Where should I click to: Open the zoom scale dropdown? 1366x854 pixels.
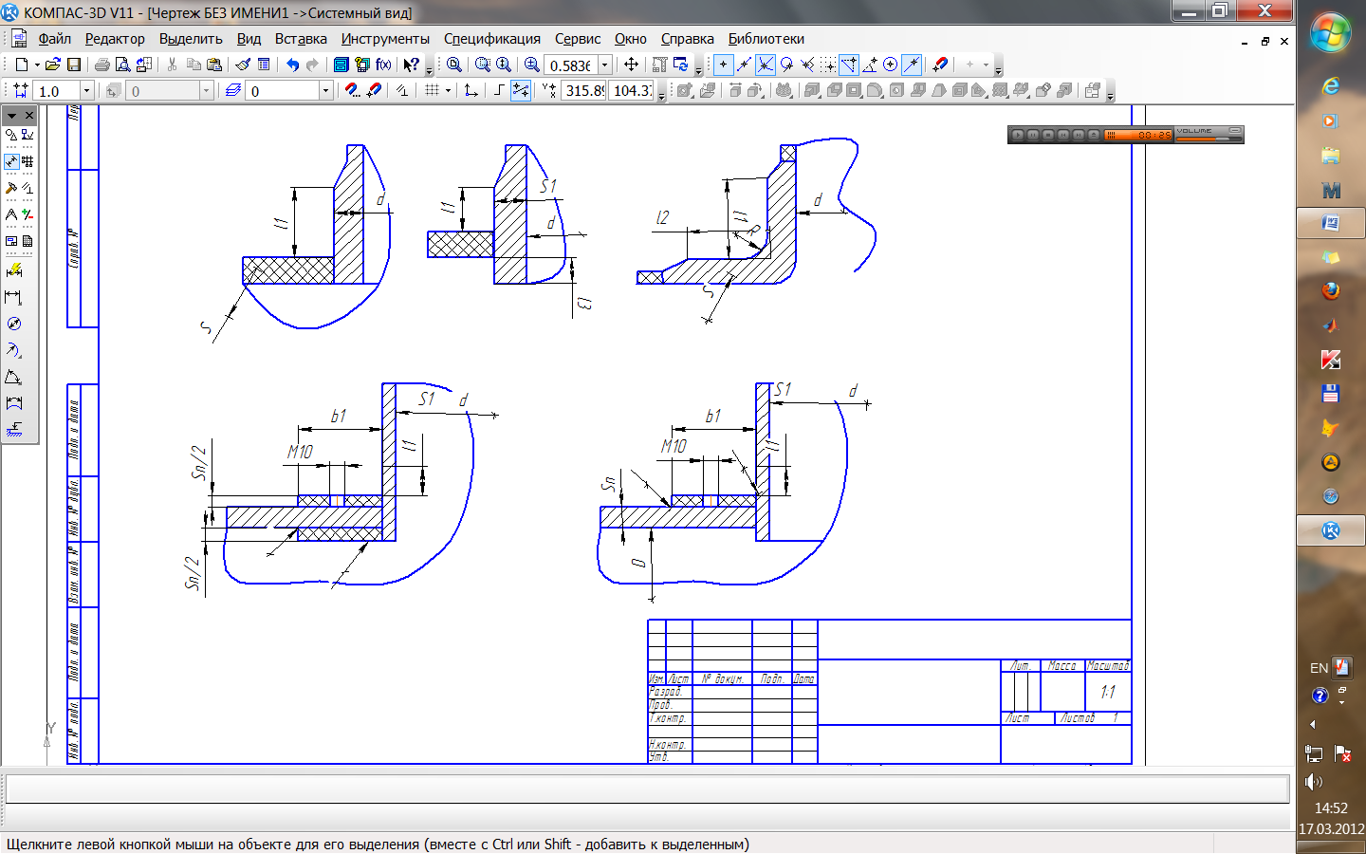pyautogui.click(x=605, y=65)
